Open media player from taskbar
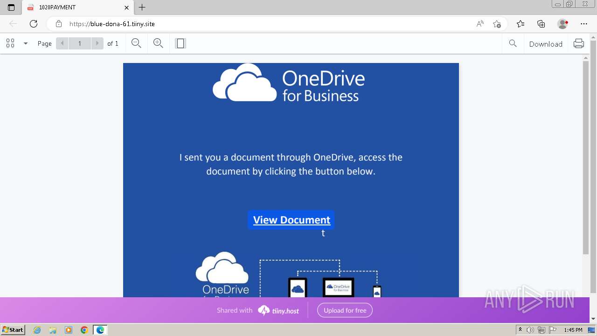This screenshot has width=597, height=336. 69,330
